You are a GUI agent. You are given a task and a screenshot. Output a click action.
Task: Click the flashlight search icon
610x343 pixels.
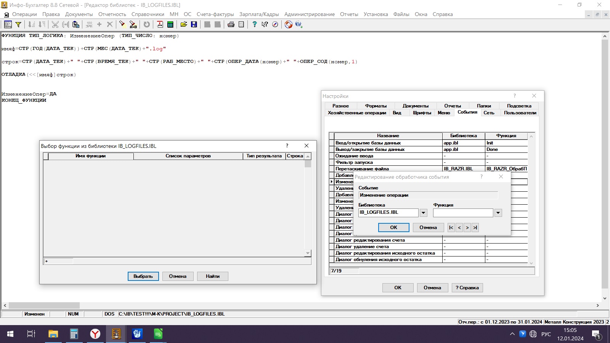click(122, 24)
